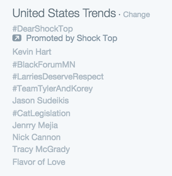Open the #DearShockTop promoted trend
172x176 pixels.
(x=43, y=29)
